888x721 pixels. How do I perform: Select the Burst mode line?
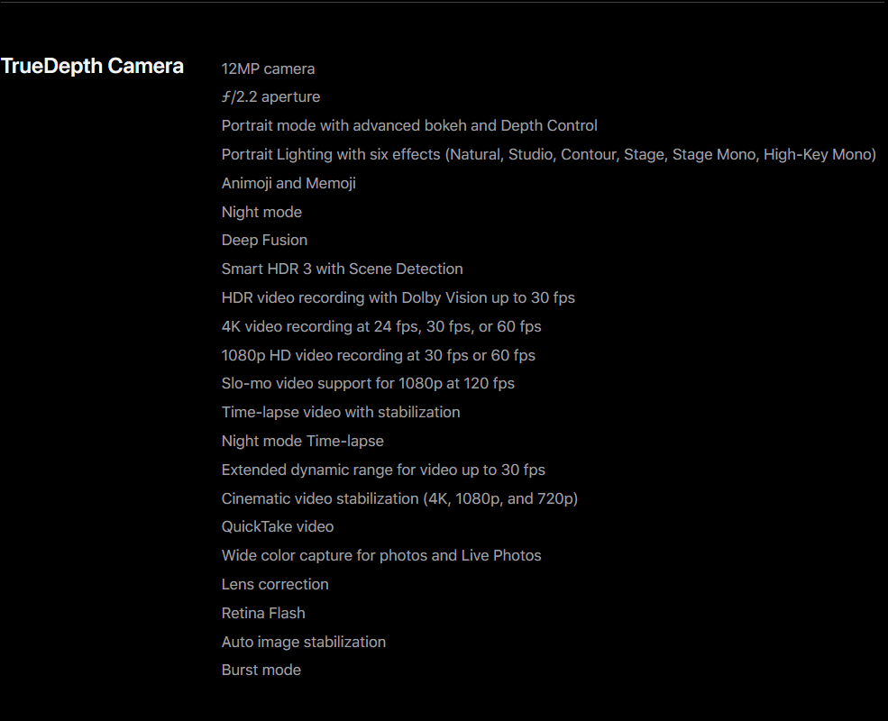coord(261,670)
